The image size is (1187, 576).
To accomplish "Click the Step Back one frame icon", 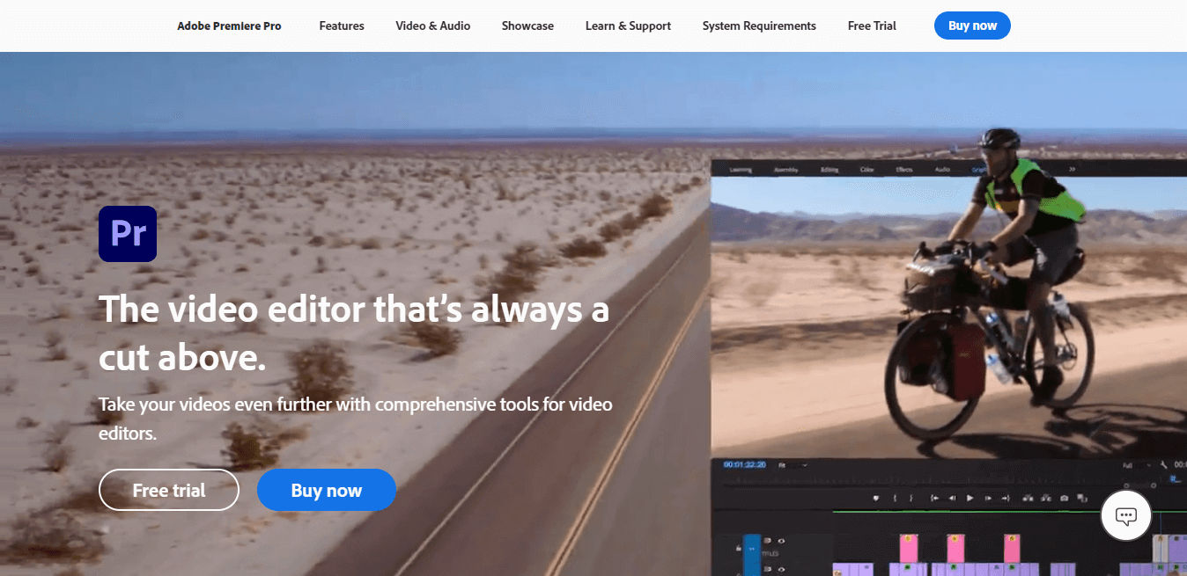I will (952, 499).
